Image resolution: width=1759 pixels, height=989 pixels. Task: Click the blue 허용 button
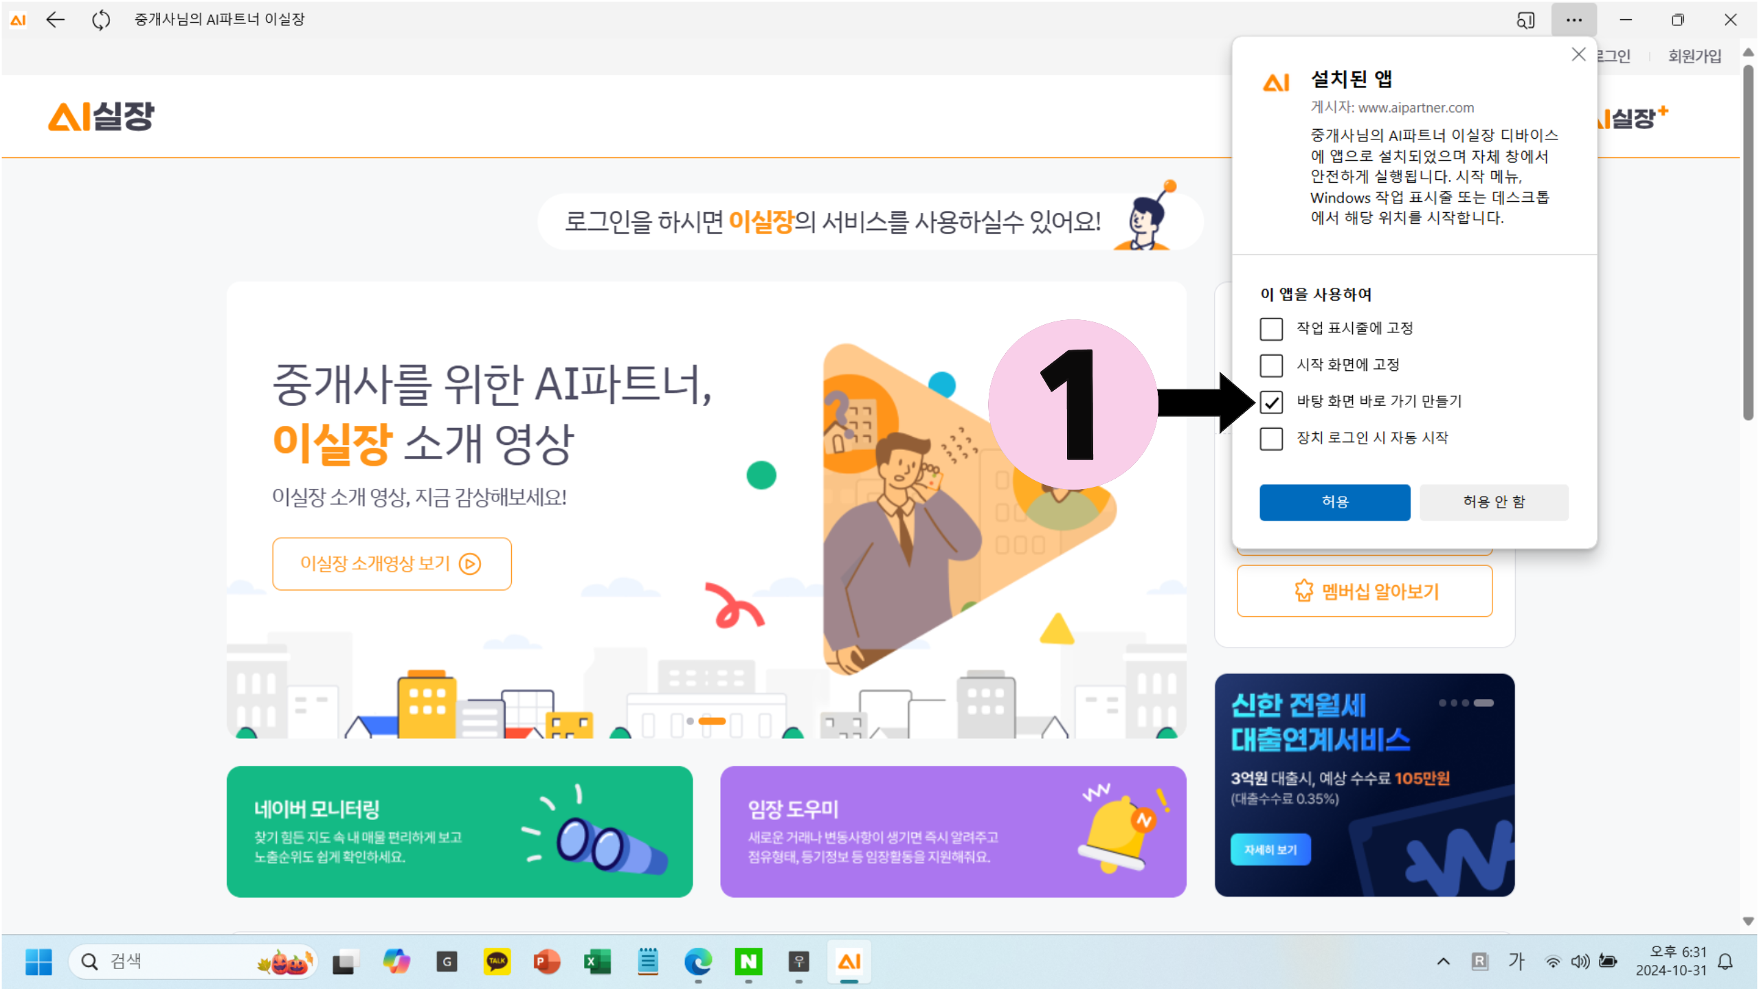pyautogui.click(x=1334, y=502)
